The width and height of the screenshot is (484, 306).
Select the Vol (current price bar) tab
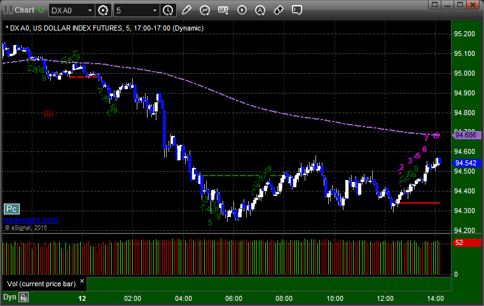pyautogui.click(x=41, y=284)
